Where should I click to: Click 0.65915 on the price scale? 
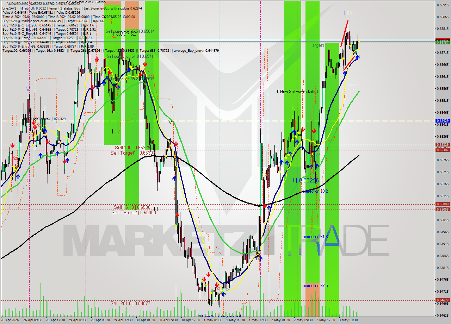(443, 5)
